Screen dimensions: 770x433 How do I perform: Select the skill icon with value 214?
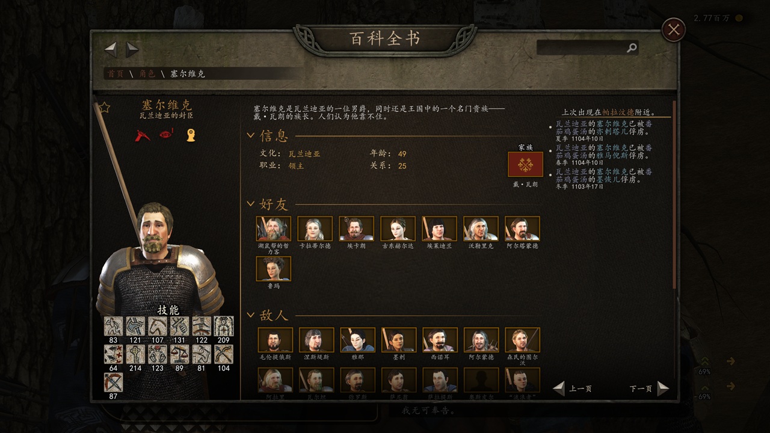point(135,354)
